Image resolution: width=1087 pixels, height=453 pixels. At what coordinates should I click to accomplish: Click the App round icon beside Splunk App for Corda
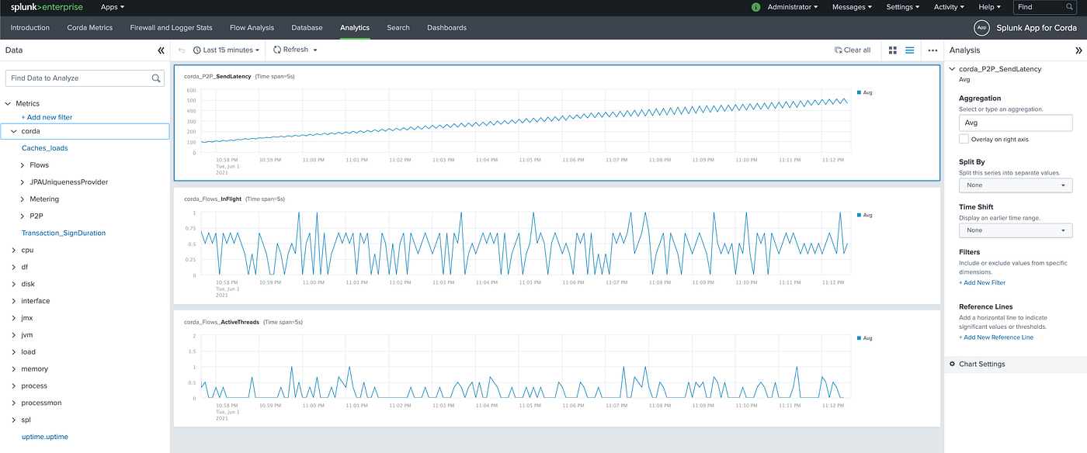[981, 28]
